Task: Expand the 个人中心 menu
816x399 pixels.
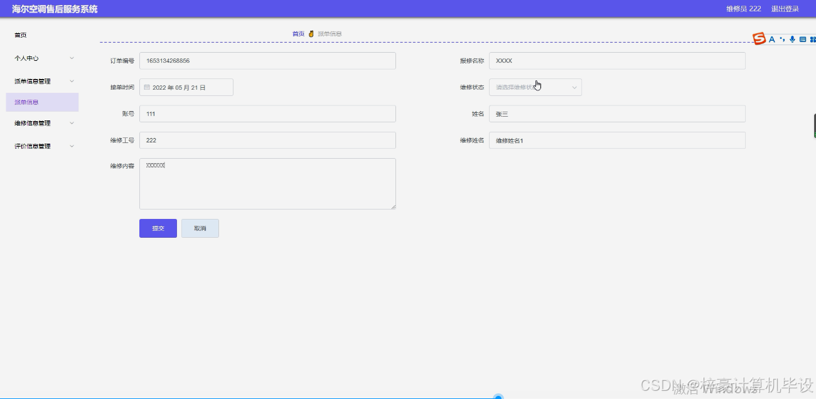Action: pos(43,58)
